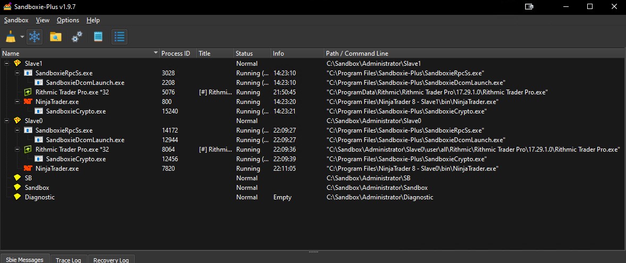626x263 pixels.
Task: Click the Diagnostic sandbox yellow icon
Action: [17, 197]
